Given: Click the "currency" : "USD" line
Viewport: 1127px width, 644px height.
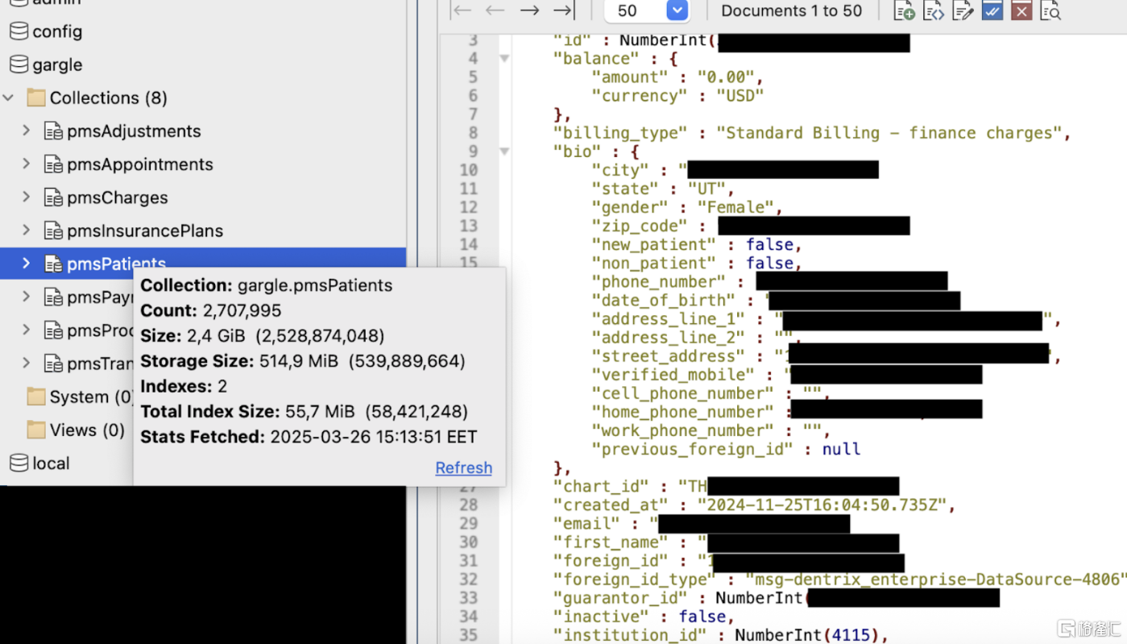Looking at the screenshot, I should tap(677, 96).
